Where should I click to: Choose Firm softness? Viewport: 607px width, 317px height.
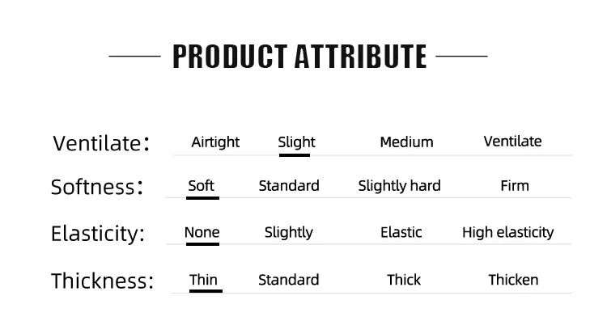pos(515,186)
